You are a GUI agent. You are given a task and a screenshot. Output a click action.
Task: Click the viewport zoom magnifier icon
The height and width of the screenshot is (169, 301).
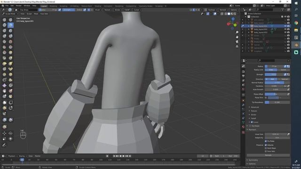point(237,32)
